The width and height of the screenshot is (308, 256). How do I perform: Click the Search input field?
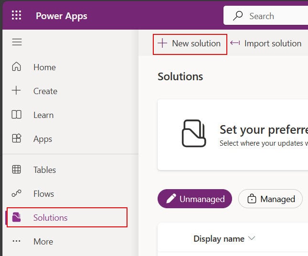[x=266, y=15]
